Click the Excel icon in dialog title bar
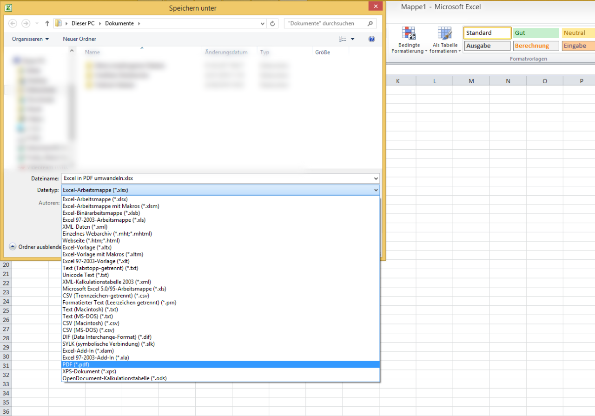The image size is (595, 416). (8, 7)
